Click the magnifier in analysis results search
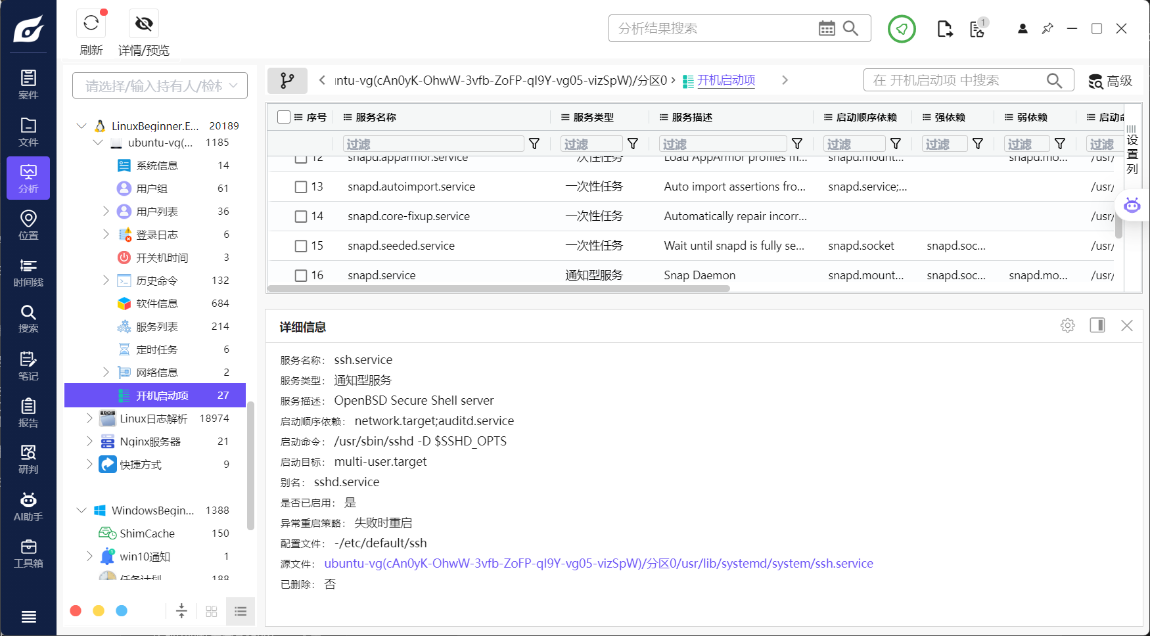Image resolution: width=1150 pixels, height=636 pixels. [x=850, y=28]
